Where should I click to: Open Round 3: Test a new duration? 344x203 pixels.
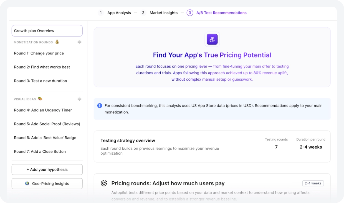41,81
